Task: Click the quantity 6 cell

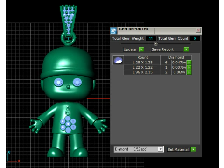Action: tap(166, 63)
